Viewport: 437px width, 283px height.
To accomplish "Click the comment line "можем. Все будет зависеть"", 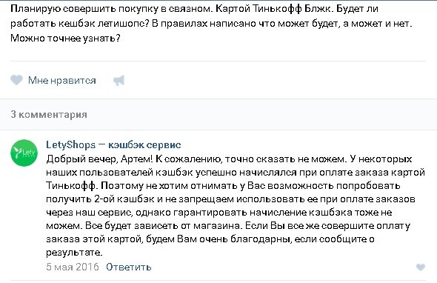I will pos(228,226).
